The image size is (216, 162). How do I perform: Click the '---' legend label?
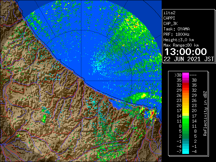193,75
